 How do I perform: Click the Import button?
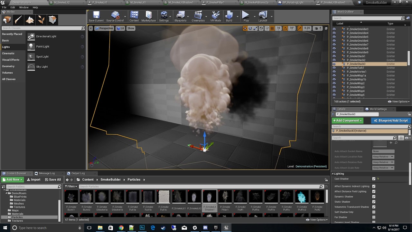point(33,179)
